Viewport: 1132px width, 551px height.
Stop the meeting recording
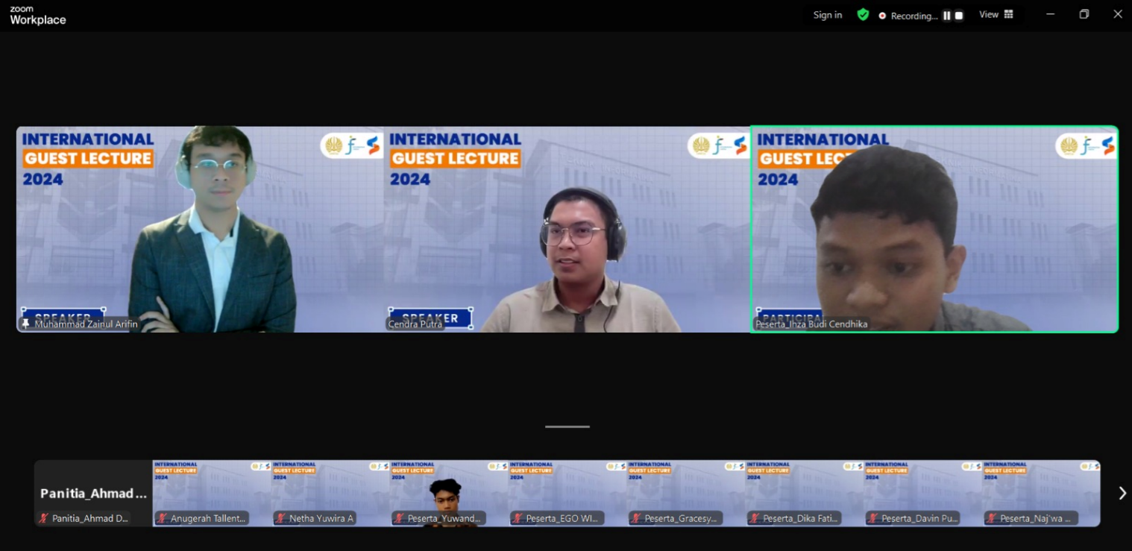(x=959, y=16)
